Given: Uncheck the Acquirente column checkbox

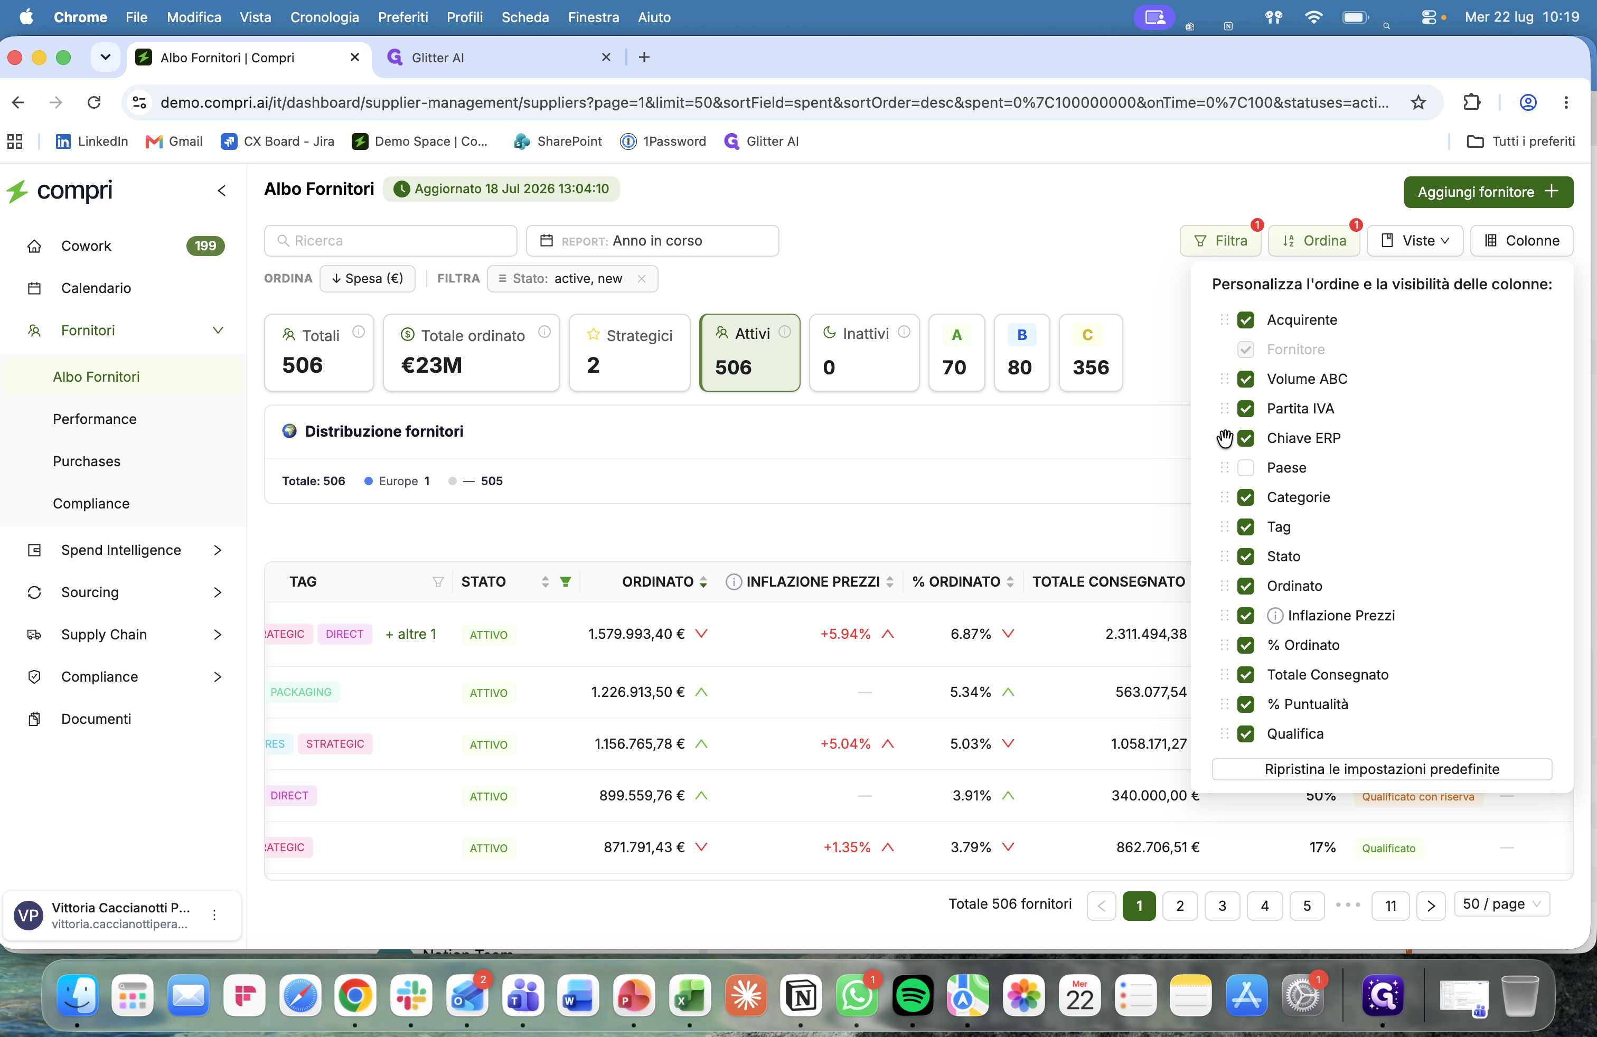Looking at the screenshot, I should [x=1245, y=320].
